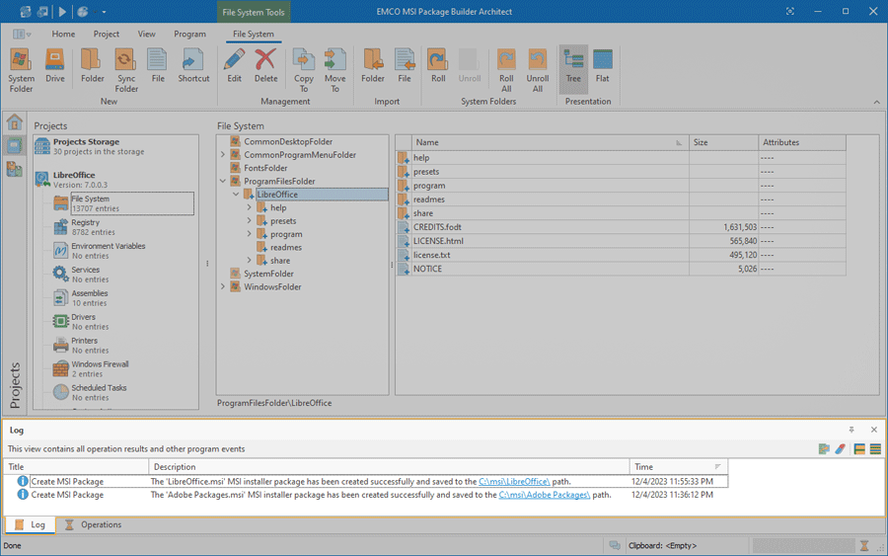The width and height of the screenshot is (888, 556).
Task: Click the status bar chat icon
Action: click(615, 546)
